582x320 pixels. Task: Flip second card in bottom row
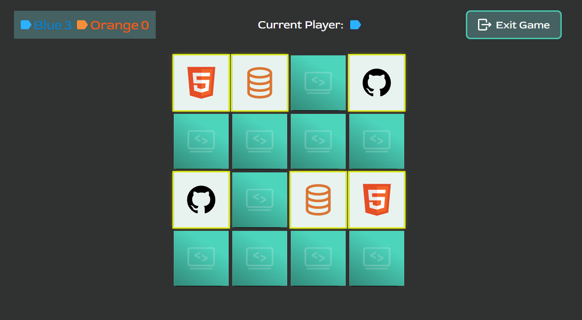click(x=260, y=258)
